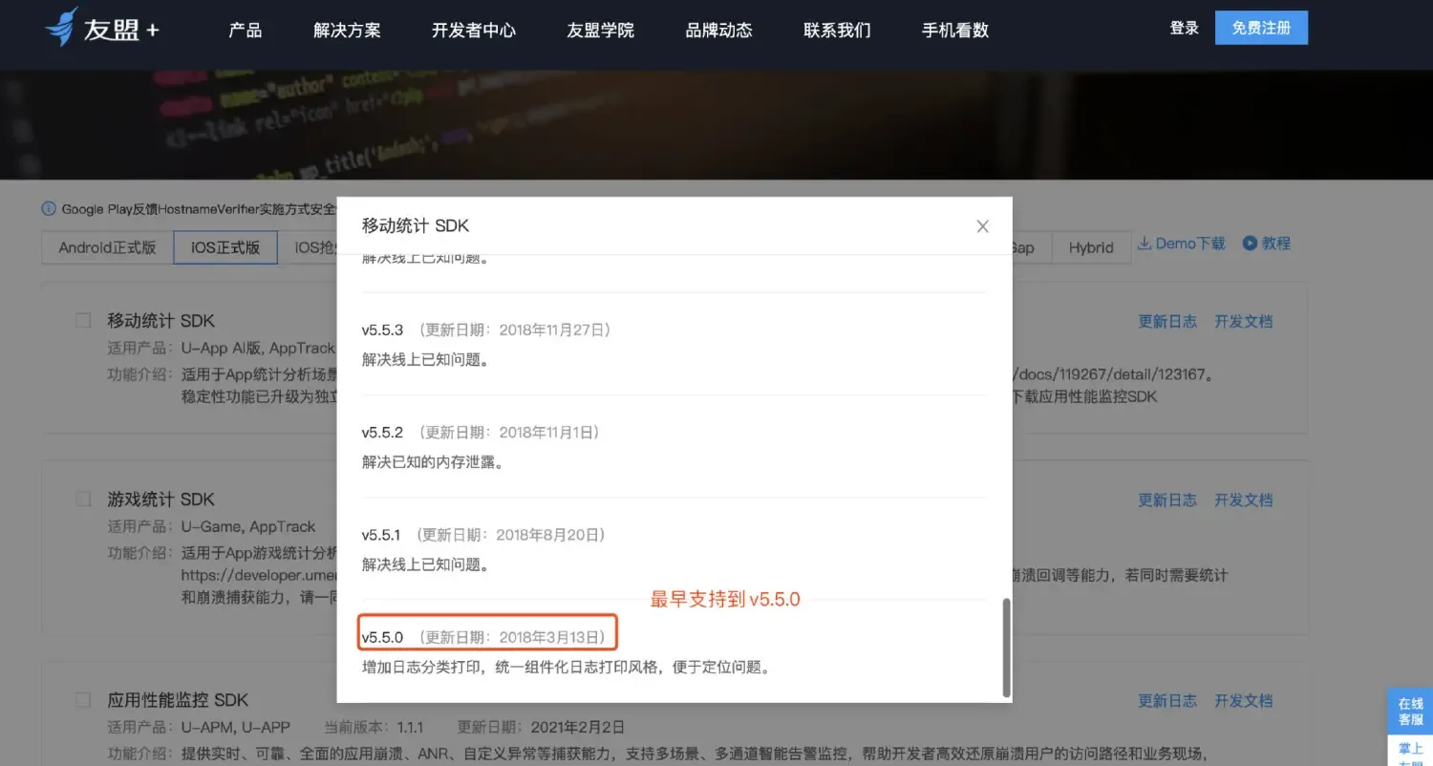Image resolution: width=1433 pixels, height=766 pixels.
Task: Open the 产品 menu
Action: (x=245, y=30)
